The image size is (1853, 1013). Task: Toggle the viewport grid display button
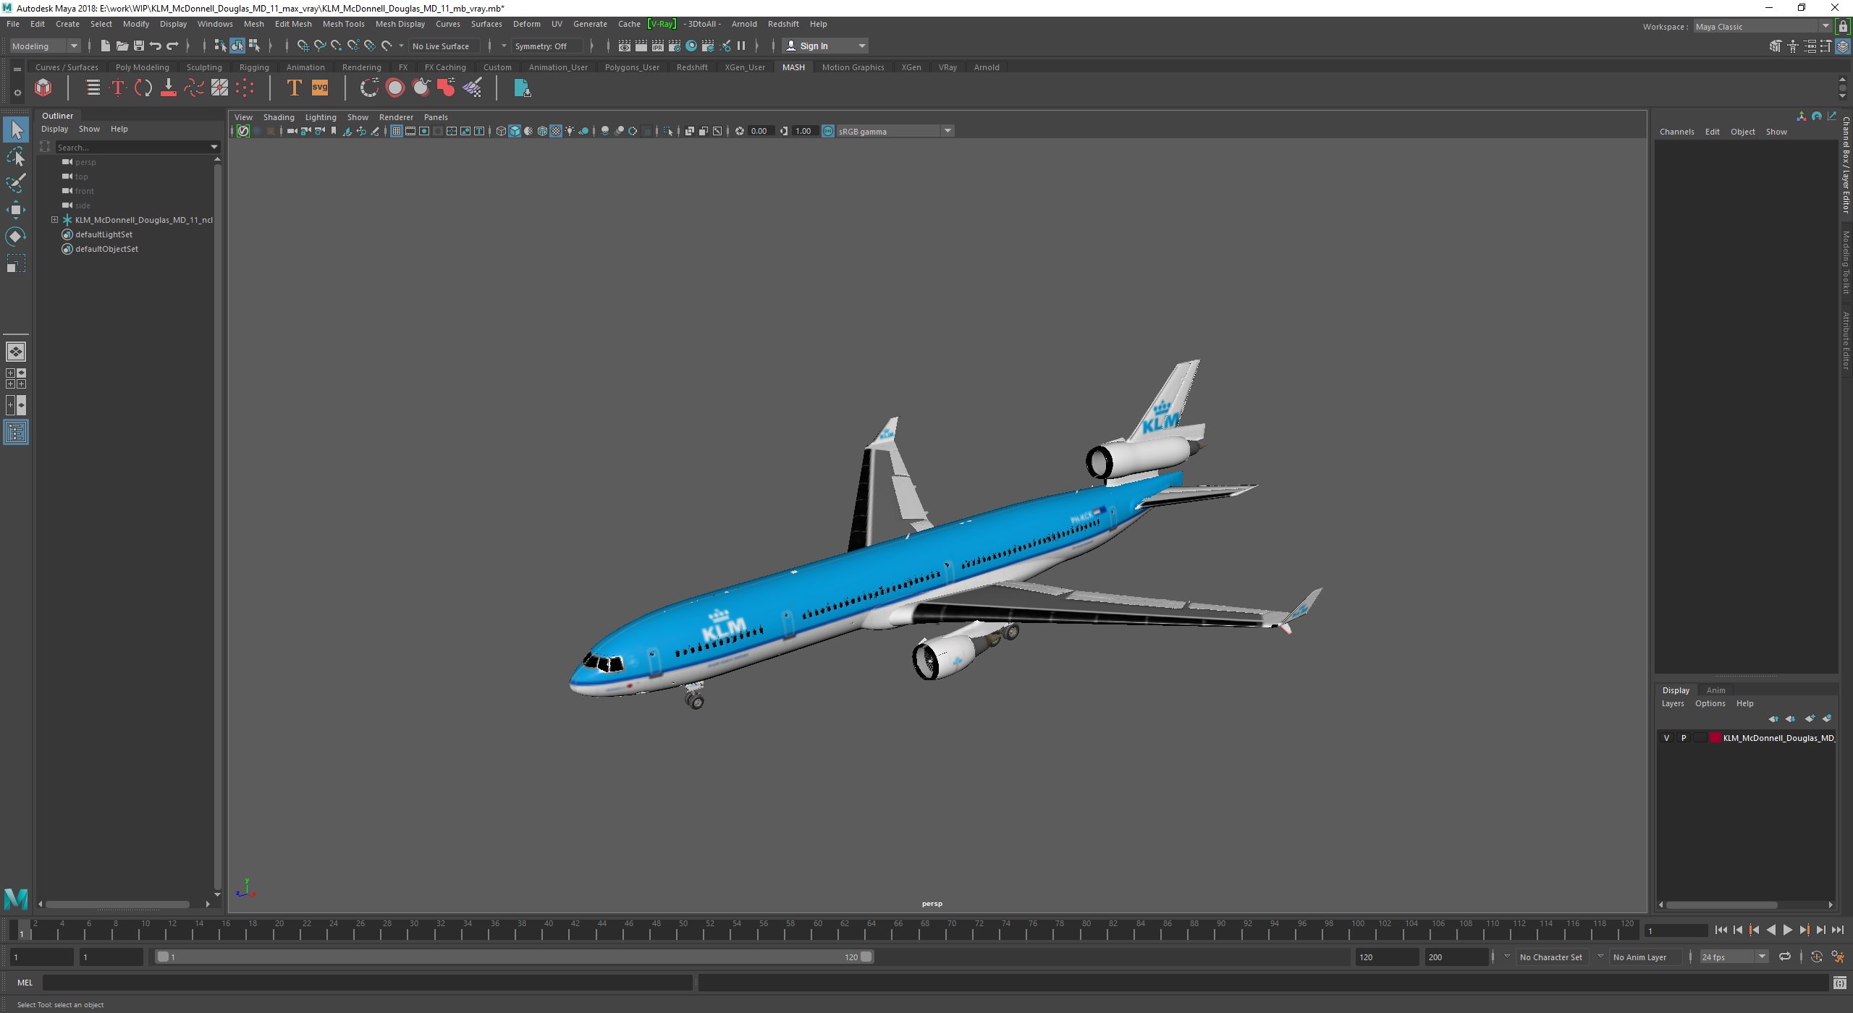(x=397, y=131)
